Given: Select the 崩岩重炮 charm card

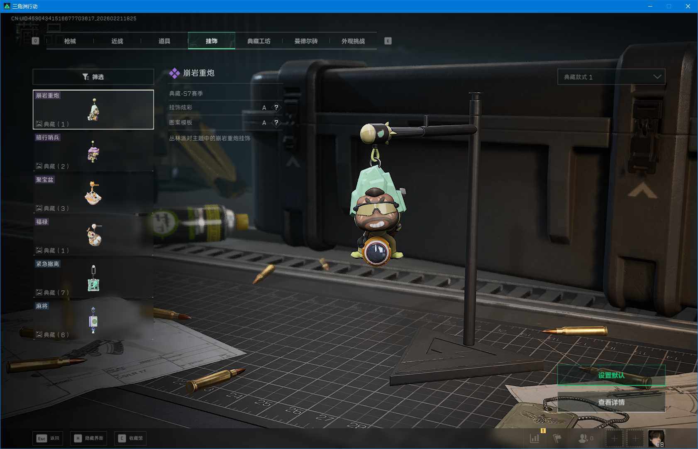Looking at the screenshot, I should tap(93, 110).
